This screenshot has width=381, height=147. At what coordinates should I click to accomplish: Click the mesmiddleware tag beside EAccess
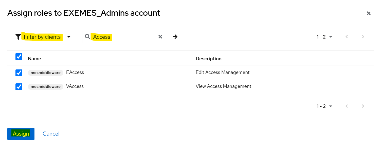click(x=46, y=73)
